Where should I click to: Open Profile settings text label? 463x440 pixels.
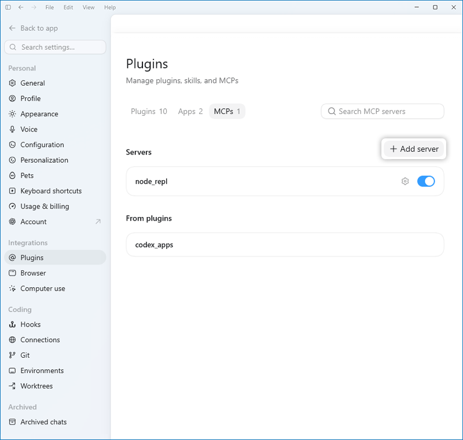point(31,98)
